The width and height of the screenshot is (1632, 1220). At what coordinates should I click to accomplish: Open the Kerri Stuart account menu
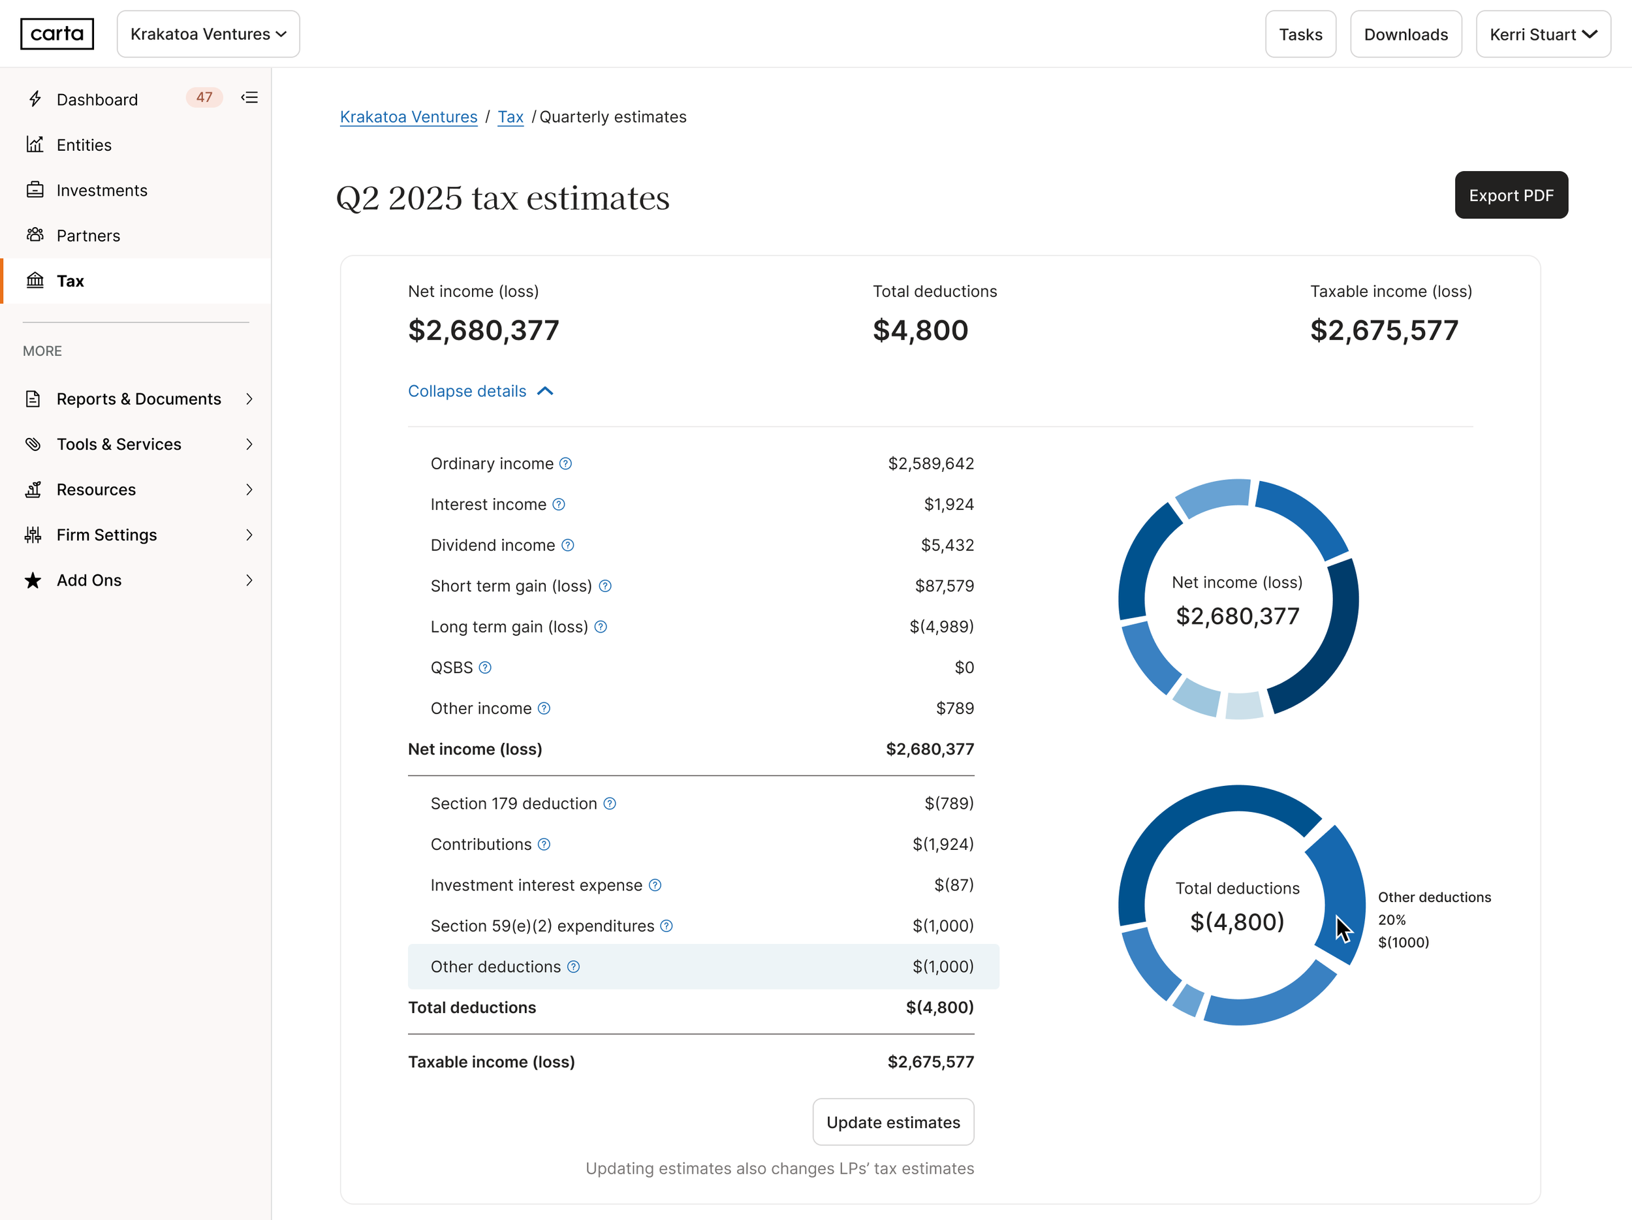pyautogui.click(x=1543, y=34)
